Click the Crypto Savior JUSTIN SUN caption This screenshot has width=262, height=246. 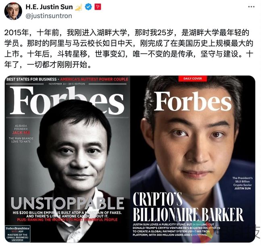(x=242, y=183)
